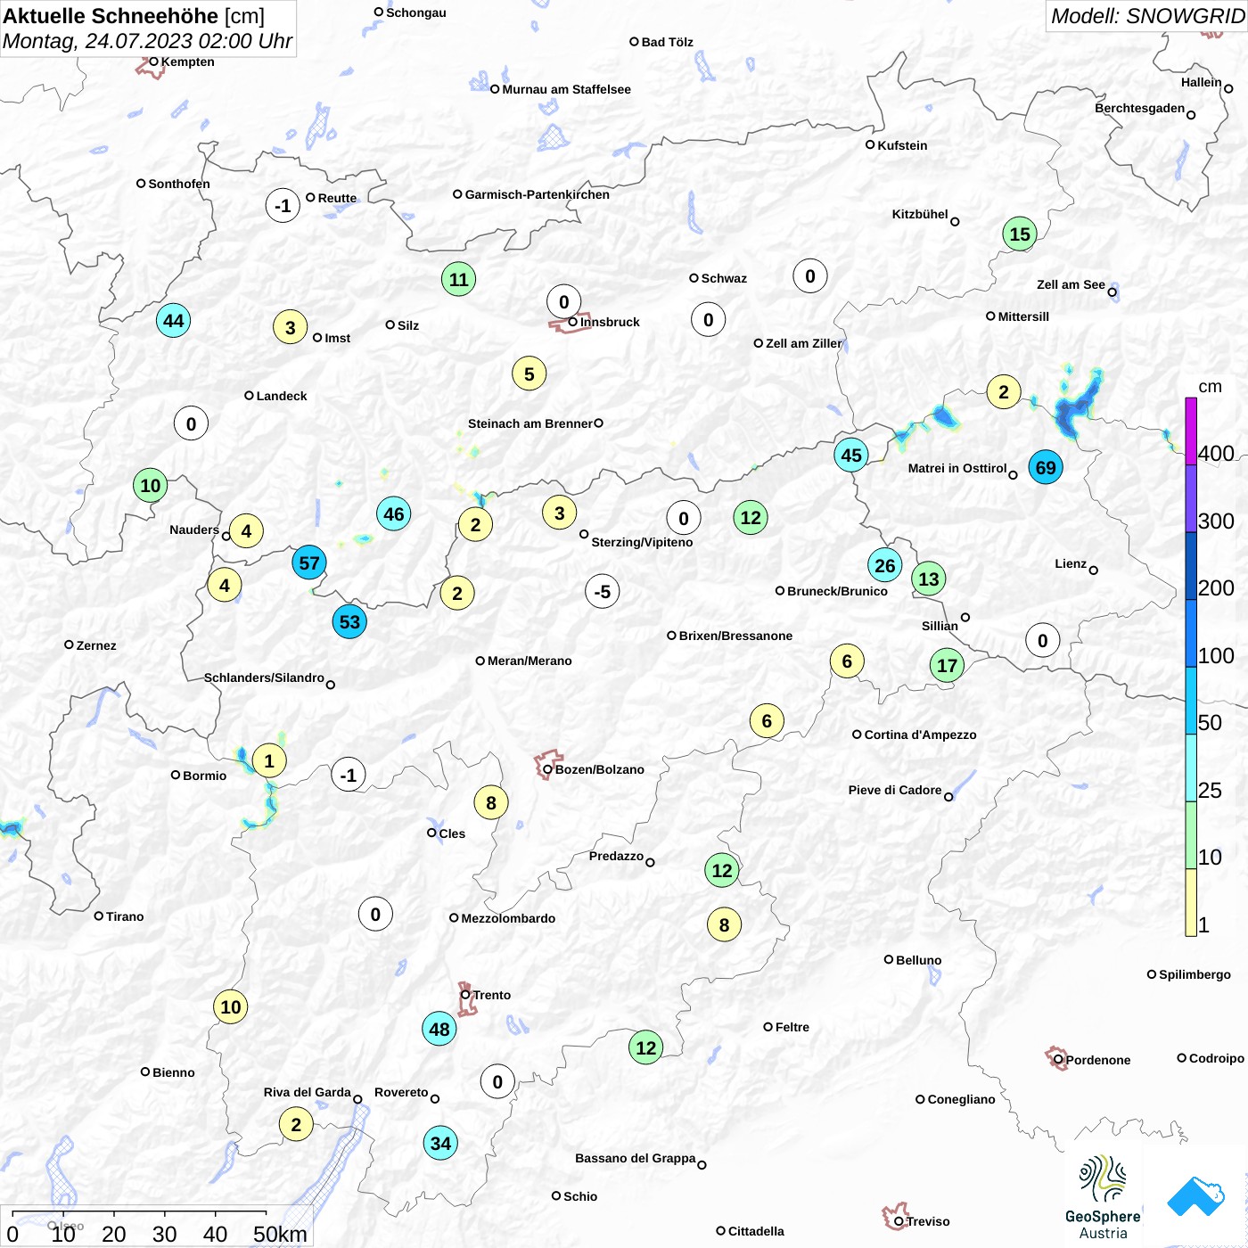Click the Innsbruck city label
Image resolution: width=1248 pixels, height=1248 pixels.
(610, 322)
